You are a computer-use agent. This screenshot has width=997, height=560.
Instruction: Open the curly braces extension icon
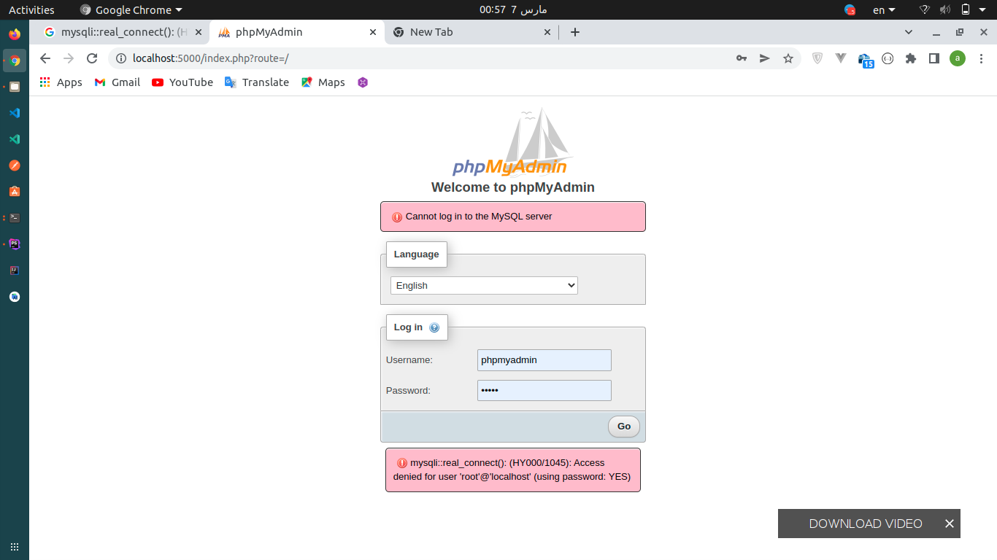click(x=888, y=58)
